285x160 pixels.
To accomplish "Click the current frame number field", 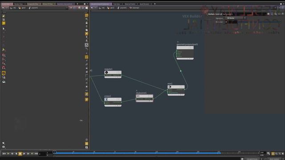I will point(42,154).
